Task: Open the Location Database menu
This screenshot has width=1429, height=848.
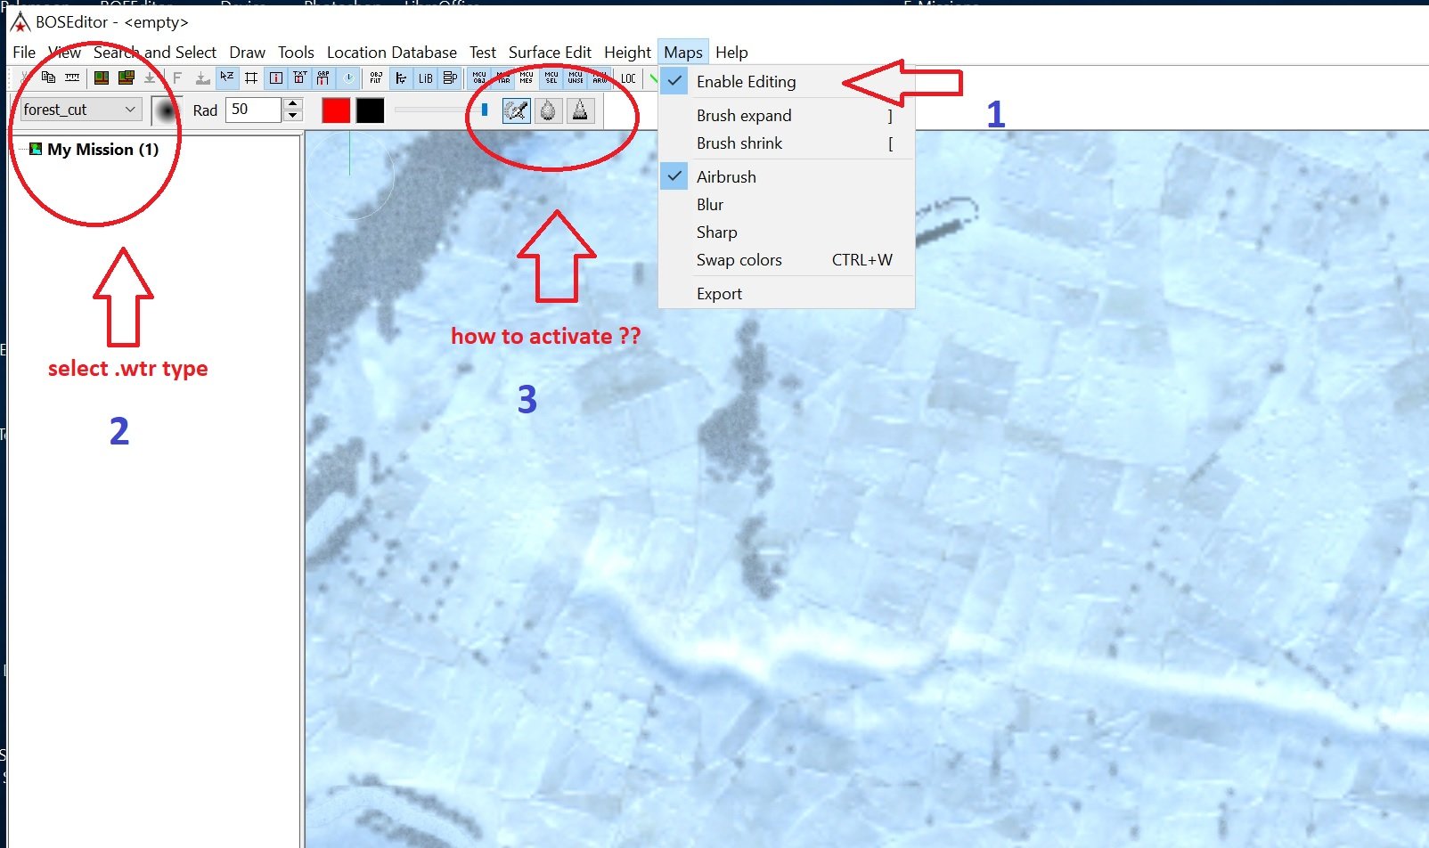Action: (x=392, y=53)
